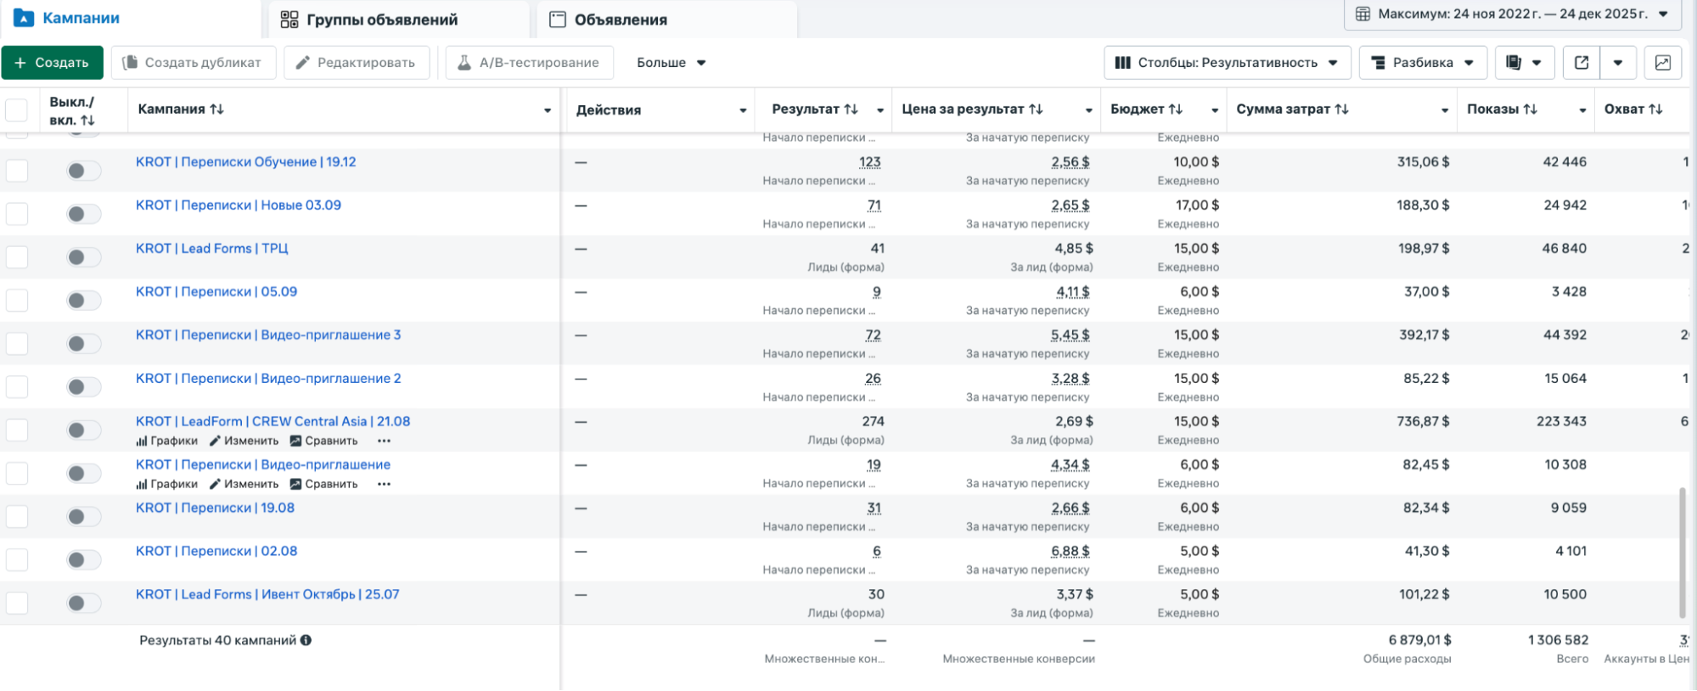Check the select-all campaigns header checkbox

(17, 110)
